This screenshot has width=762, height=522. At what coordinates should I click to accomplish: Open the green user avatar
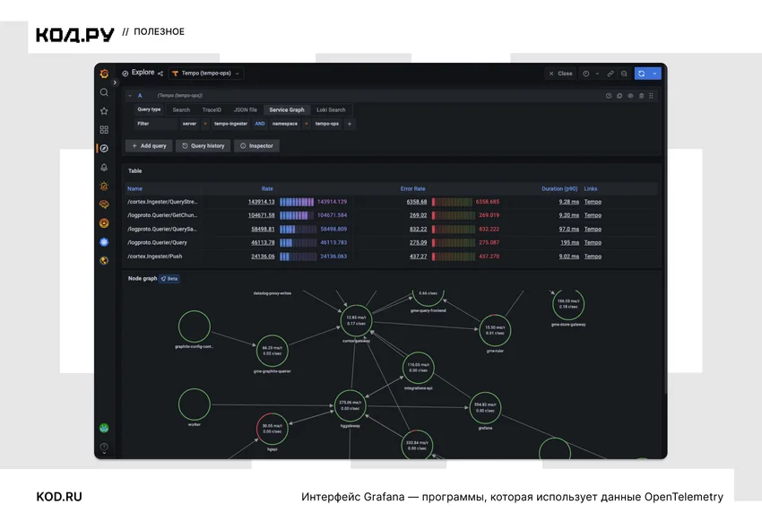[x=104, y=428]
